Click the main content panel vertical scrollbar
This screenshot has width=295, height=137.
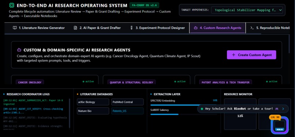point(290,44)
